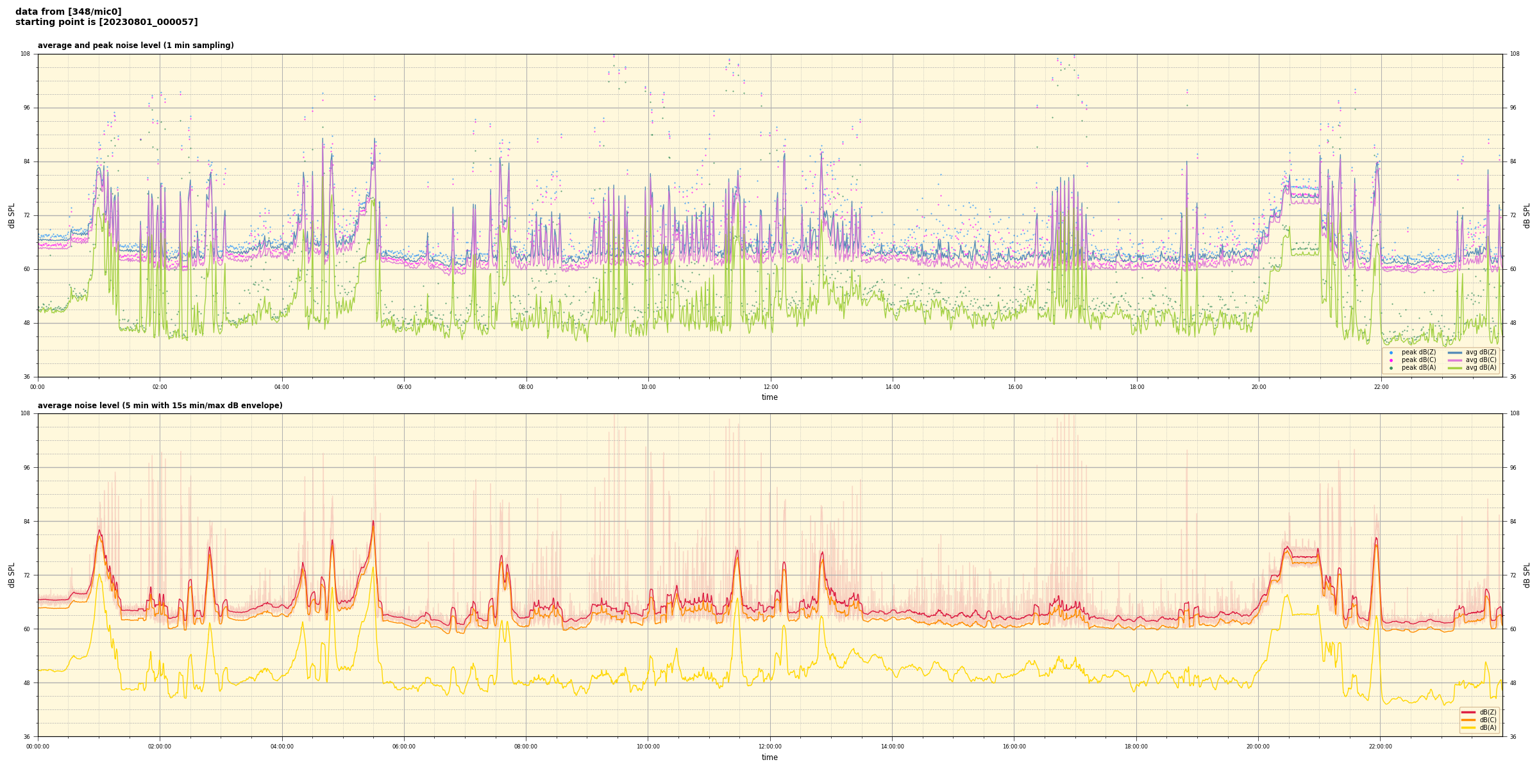Screen dimensions: 1539x769
Task: Click the left 'dB SPL' label of the top chart
Action: point(12,215)
